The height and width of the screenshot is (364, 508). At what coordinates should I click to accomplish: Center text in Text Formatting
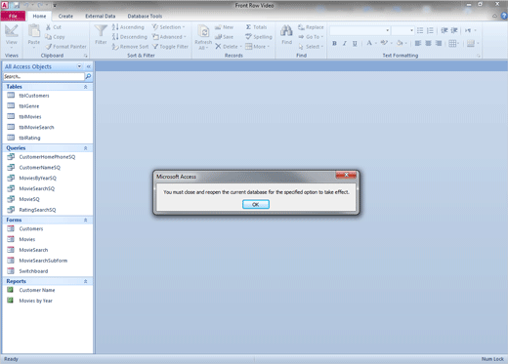428,43
